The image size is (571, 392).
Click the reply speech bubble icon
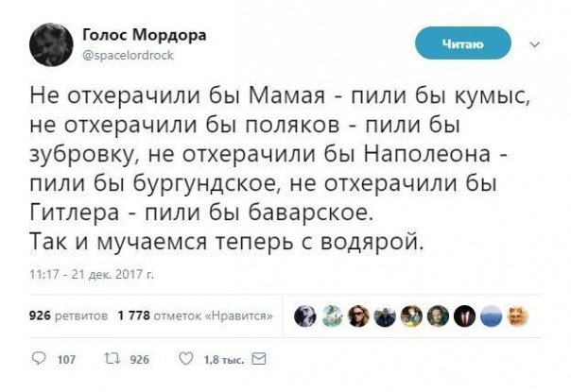39,359
